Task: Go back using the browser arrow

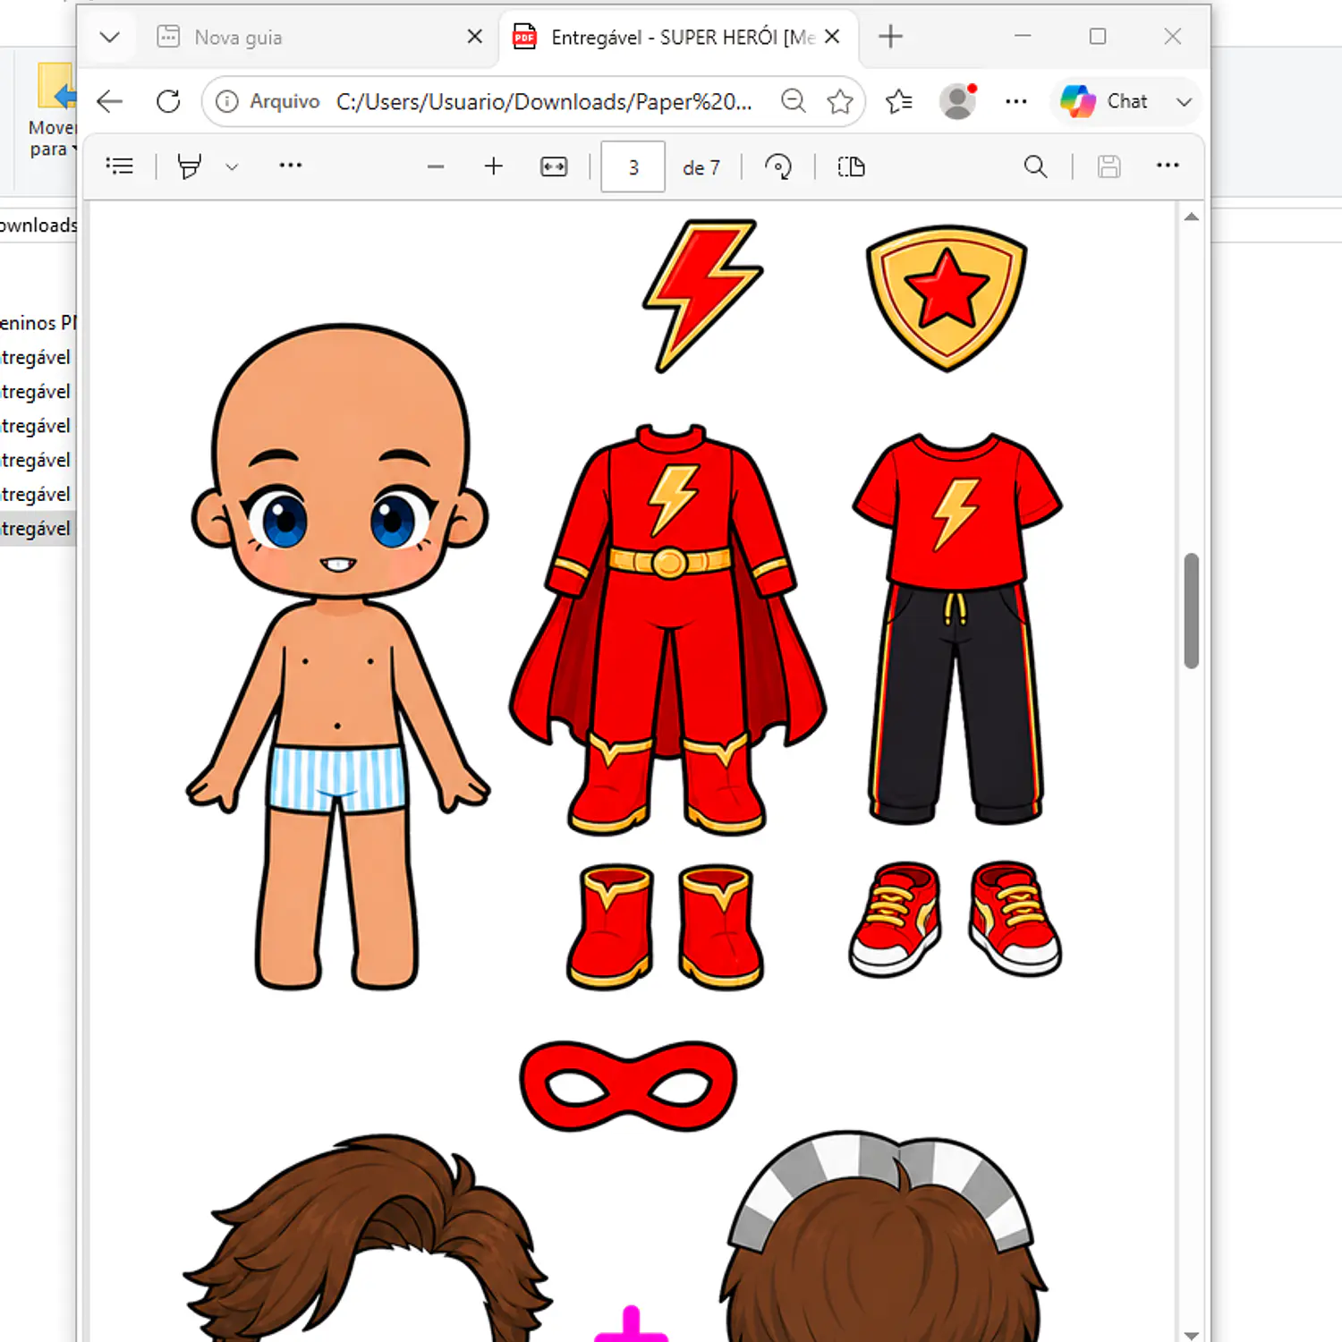Action: [109, 101]
